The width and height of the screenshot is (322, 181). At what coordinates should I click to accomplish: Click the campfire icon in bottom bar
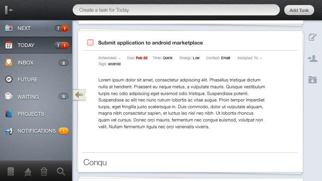[x=28, y=172]
